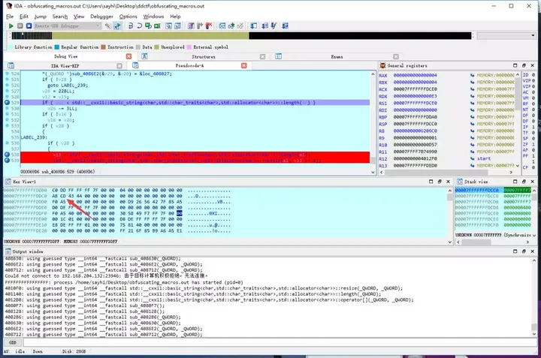Click the greyed-out tracing toolbar icon
Screen dimensions: 541x358
tap(240, 26)
